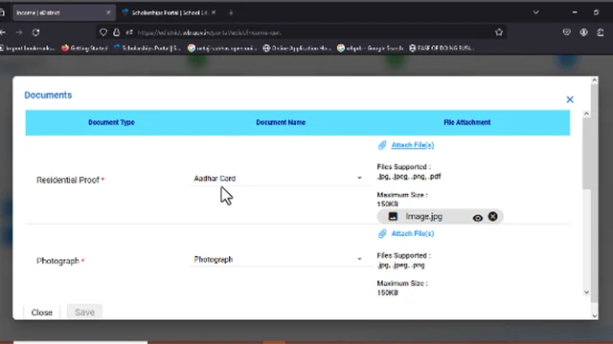
Task: Click the Document Name column header
Action: (x=281, y=122)
